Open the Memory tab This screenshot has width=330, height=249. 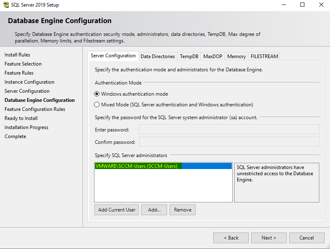[236, 56]
